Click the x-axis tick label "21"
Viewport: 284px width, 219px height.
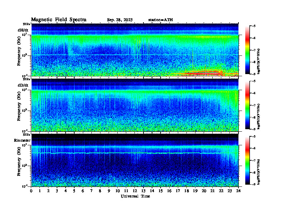coord(212,191)
